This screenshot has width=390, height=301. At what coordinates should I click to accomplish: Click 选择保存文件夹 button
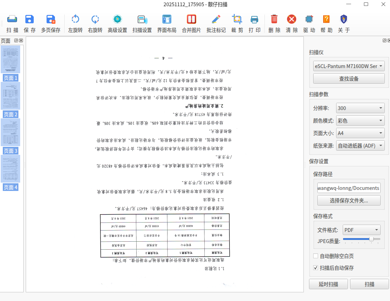point(349,200)
